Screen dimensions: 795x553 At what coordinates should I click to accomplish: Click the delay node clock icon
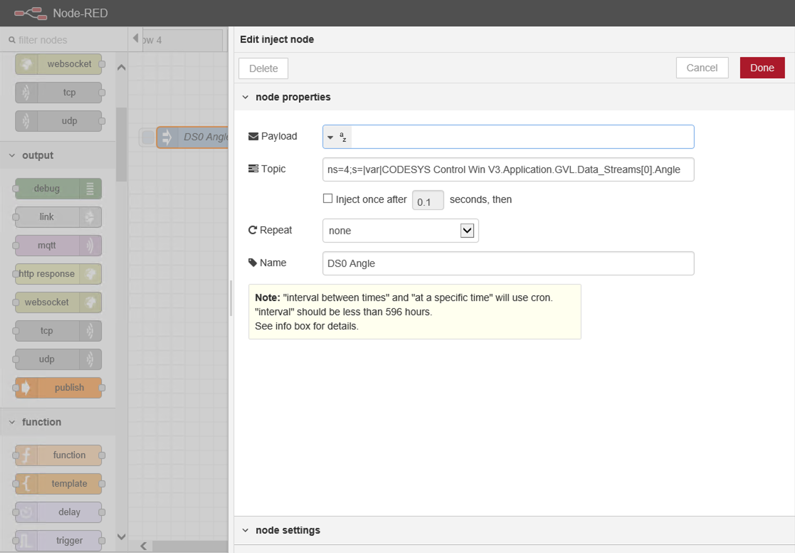(26, 512)
